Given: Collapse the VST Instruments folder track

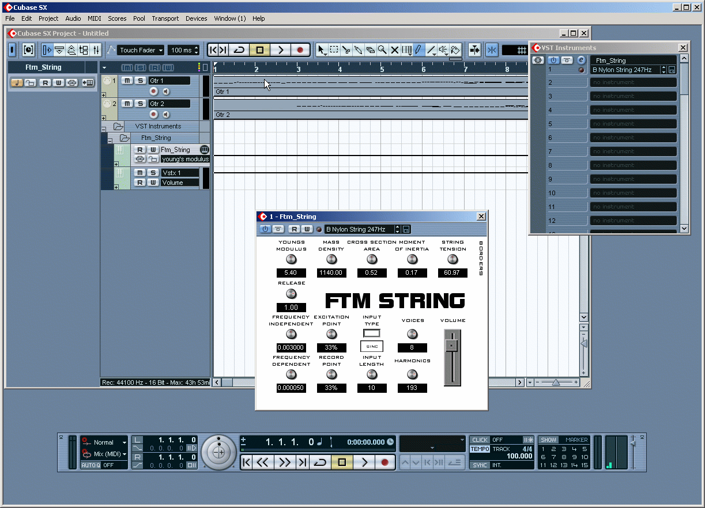Looking at the screenshot, I should click(104, 129).
